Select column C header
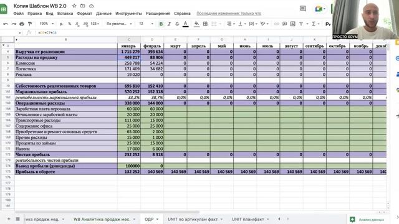 pyautogui.click(x=129, y=40)
